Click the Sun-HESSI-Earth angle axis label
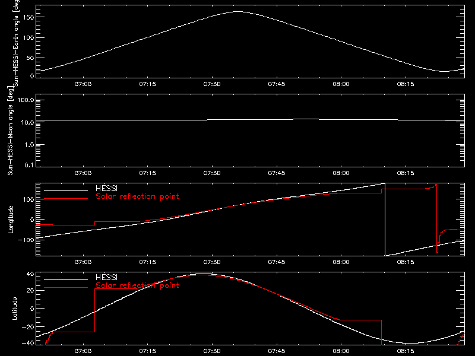Viewport: 475px width, 356px height. (x=16, y=43)
